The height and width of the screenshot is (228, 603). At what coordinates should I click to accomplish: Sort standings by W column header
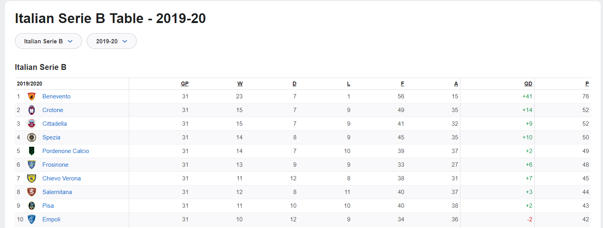[240, 84]
